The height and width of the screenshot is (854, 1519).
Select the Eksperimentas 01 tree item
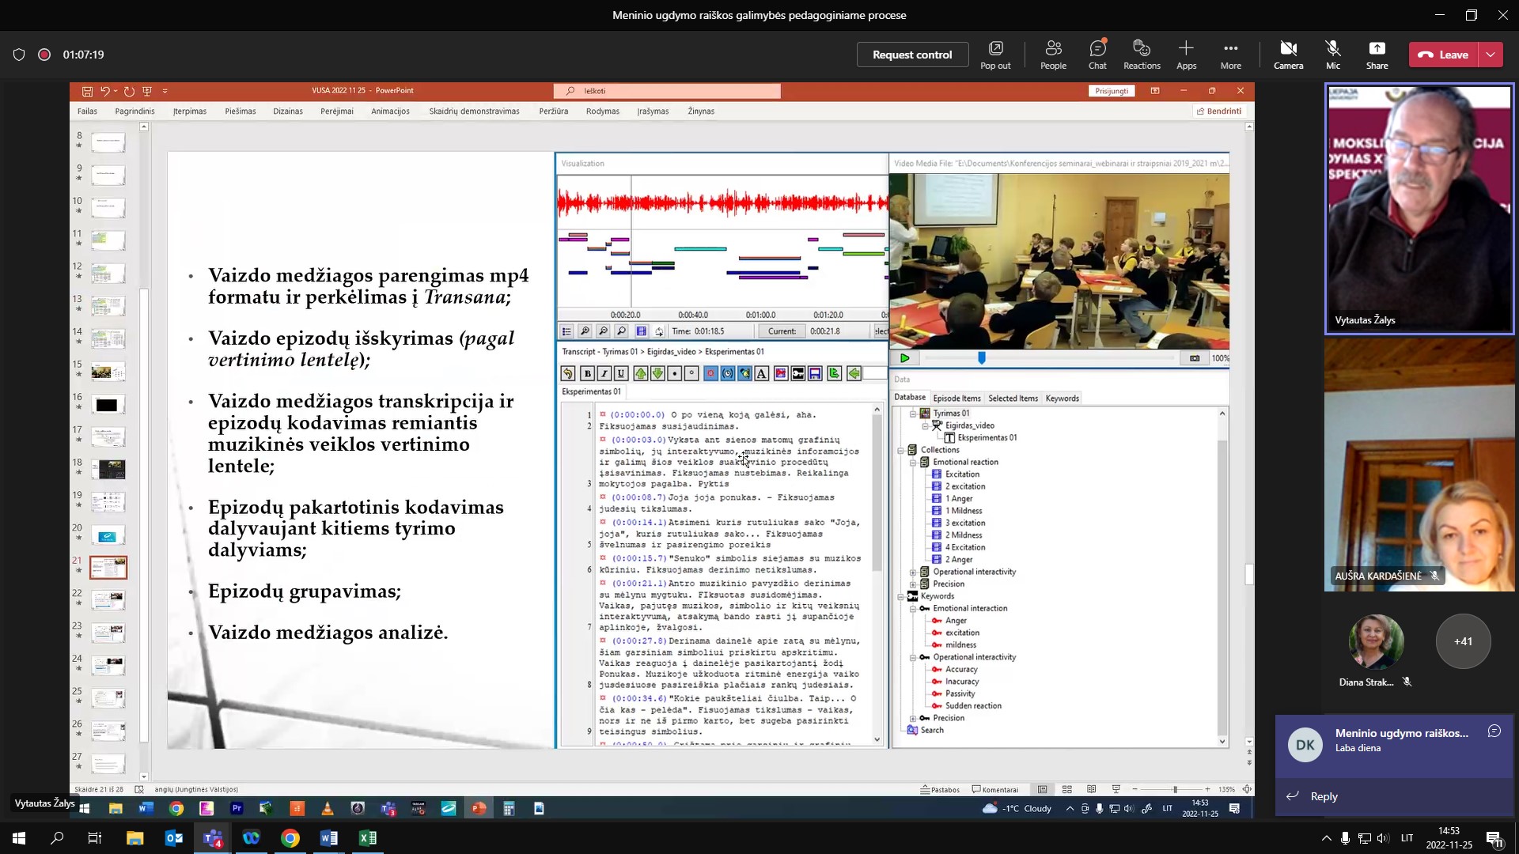click(x=987, y=437)
